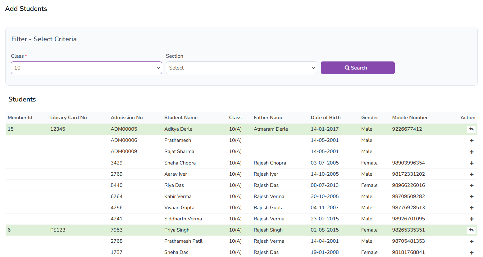Add Aarav Iyer using plus icon
Screen dimensions: 483x257
point(472,174)
